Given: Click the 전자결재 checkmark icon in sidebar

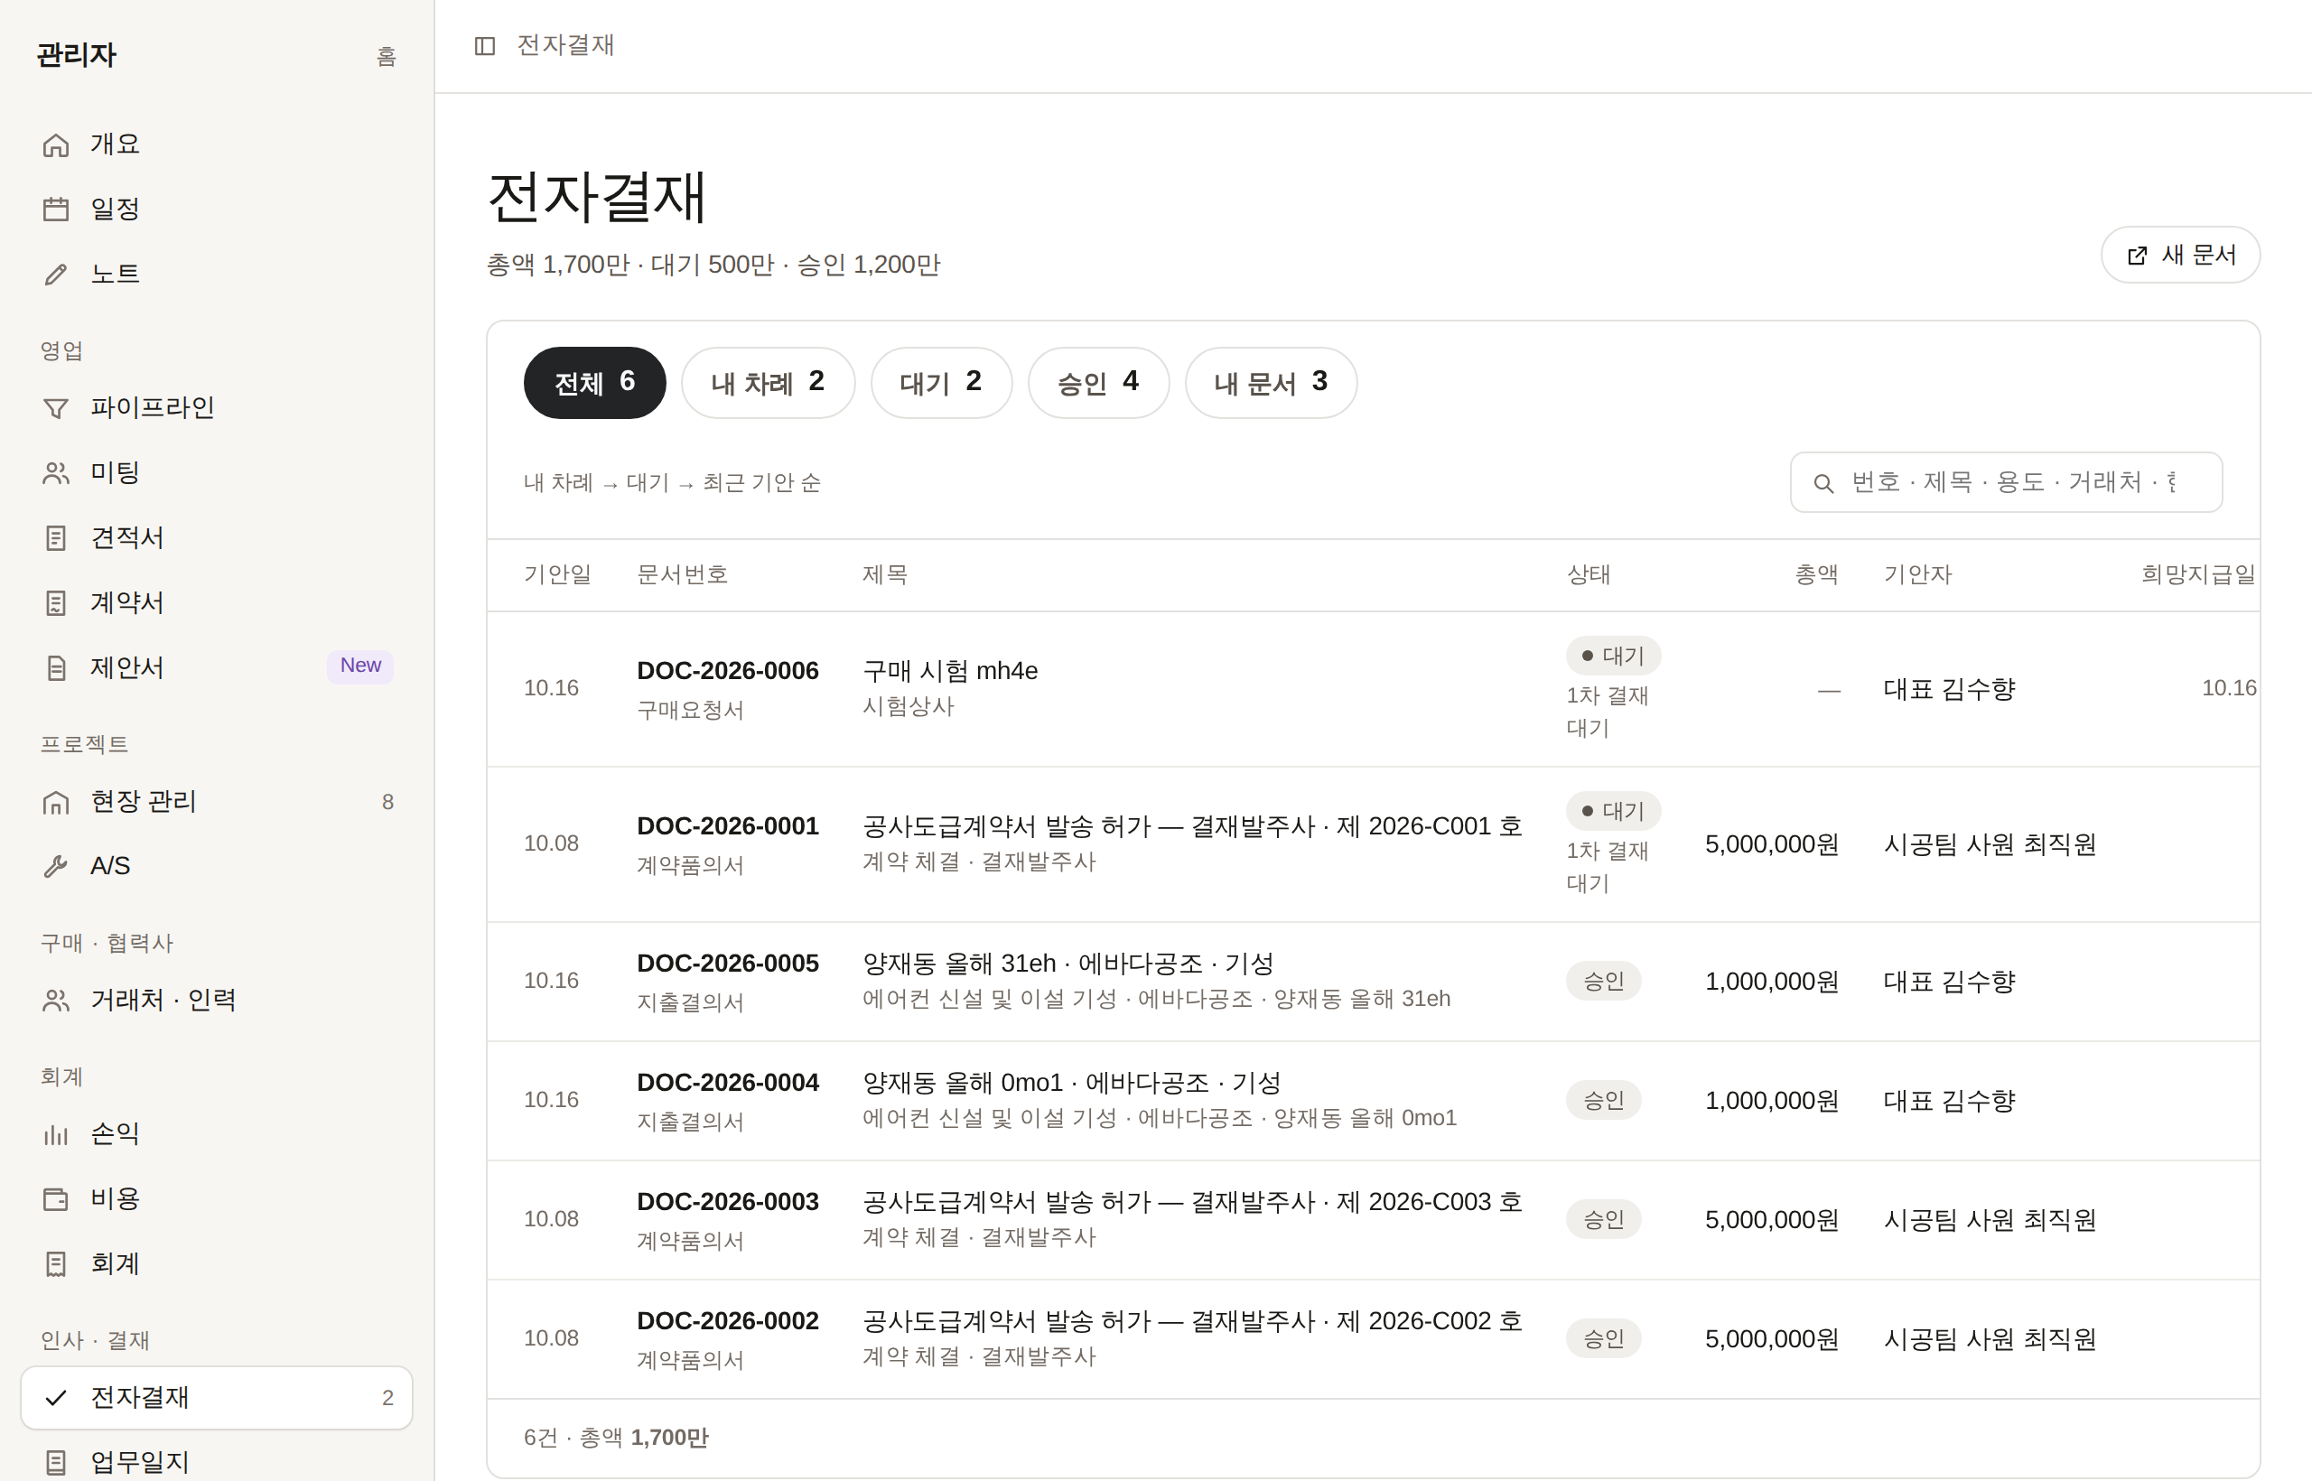Looking at the screenshot, I should [56, 1397].
